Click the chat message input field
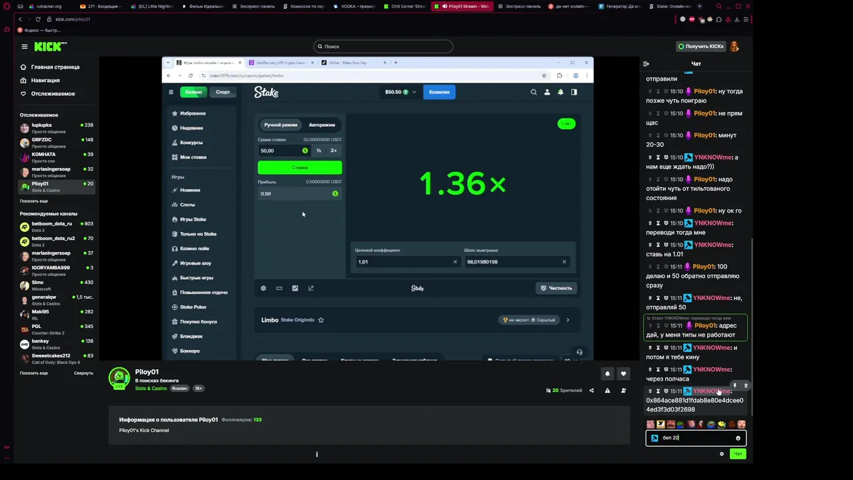 696,438
